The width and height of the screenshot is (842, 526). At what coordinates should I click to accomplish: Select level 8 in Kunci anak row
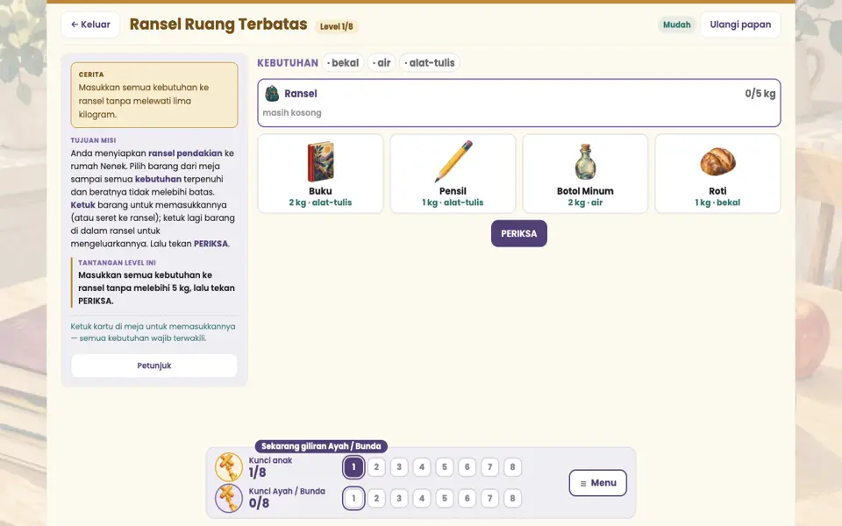512,467
